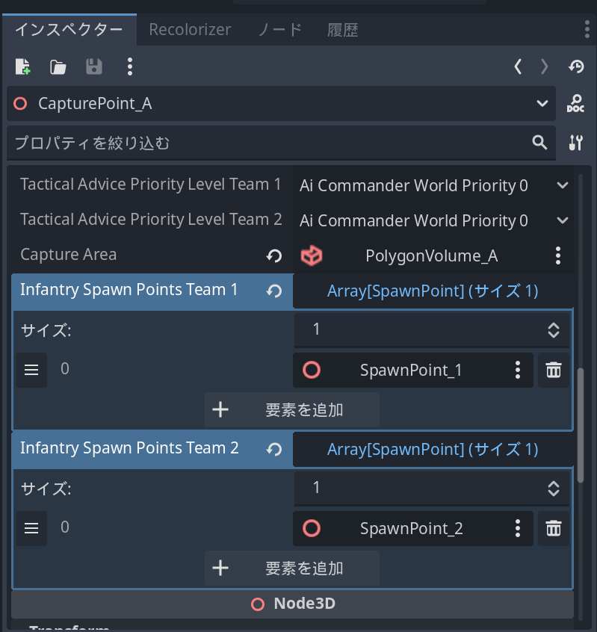Click the save resource floppy icon
The height and width of the screenshot is (632, 597).
pyautogui.click(x=94, y=67)
